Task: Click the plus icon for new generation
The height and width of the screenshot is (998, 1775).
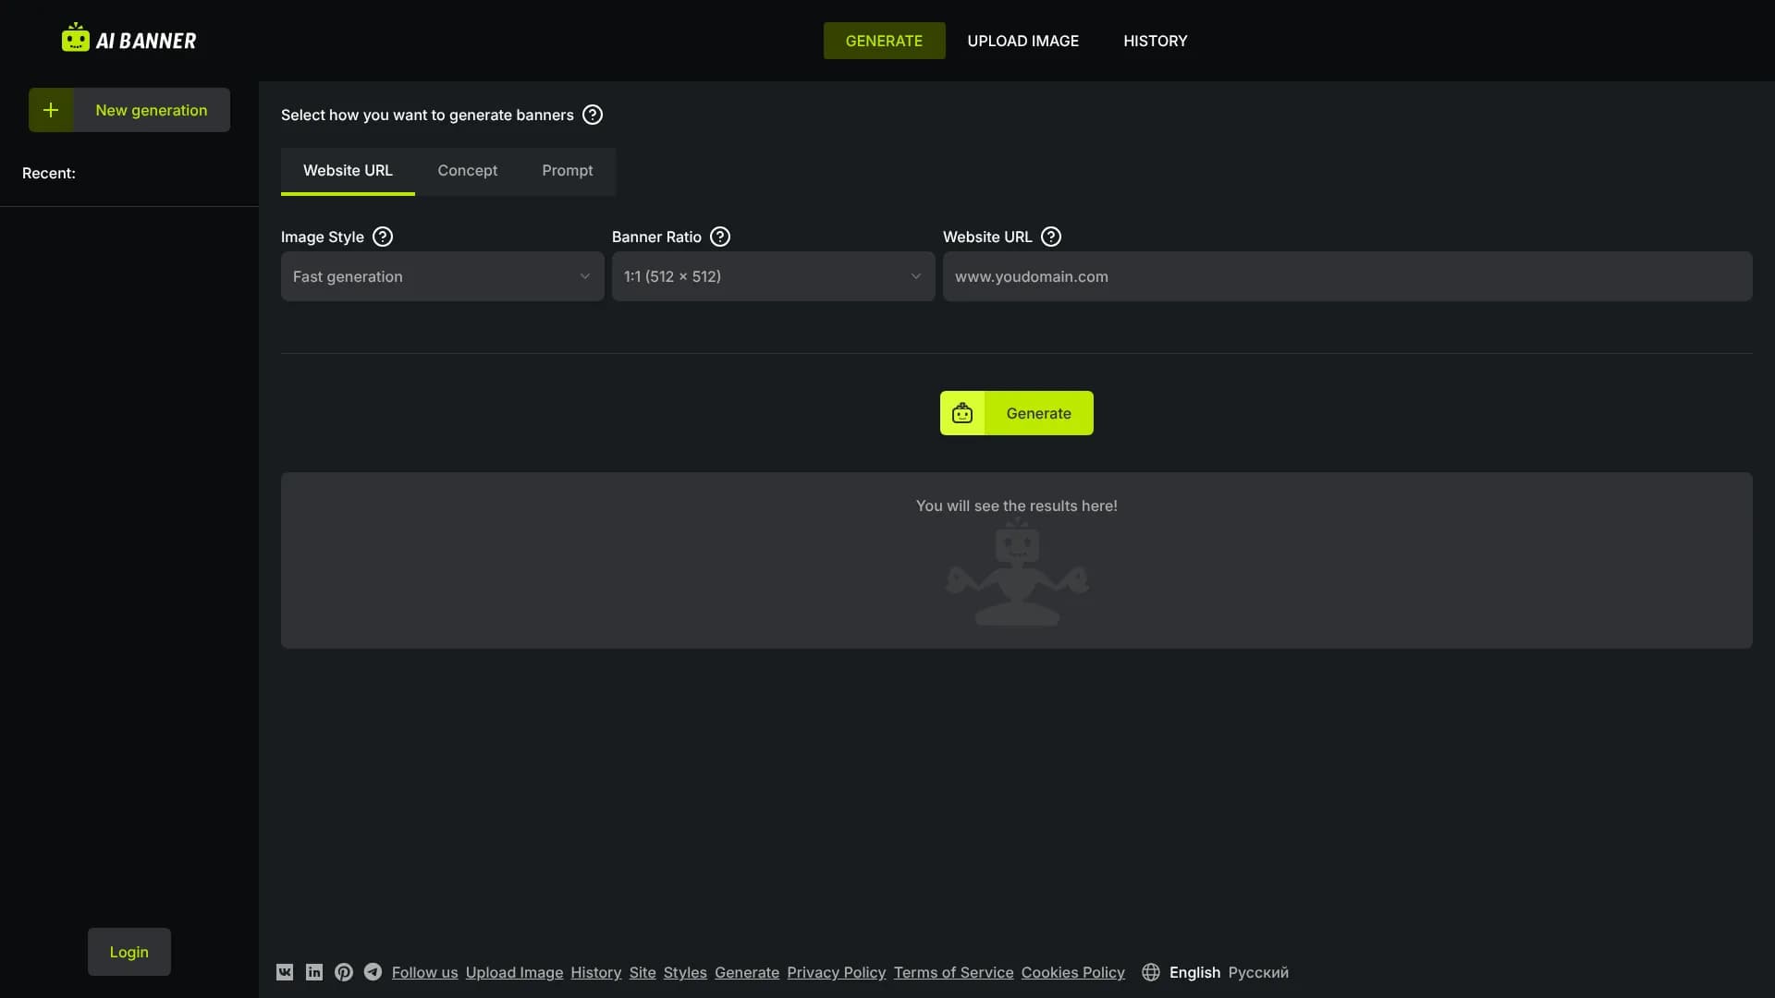Action: 51,110
